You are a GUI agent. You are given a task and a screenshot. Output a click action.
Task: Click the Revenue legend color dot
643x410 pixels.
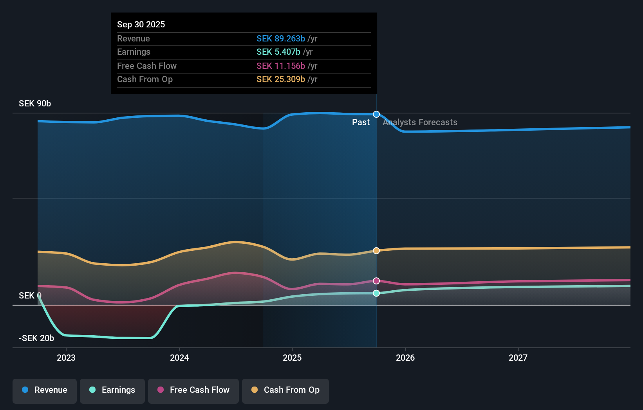(x=25, y=390)
